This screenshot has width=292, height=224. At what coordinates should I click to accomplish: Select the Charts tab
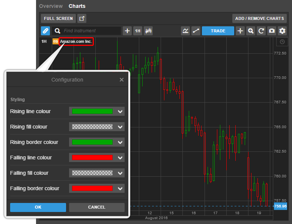click(x=77, y=6)
